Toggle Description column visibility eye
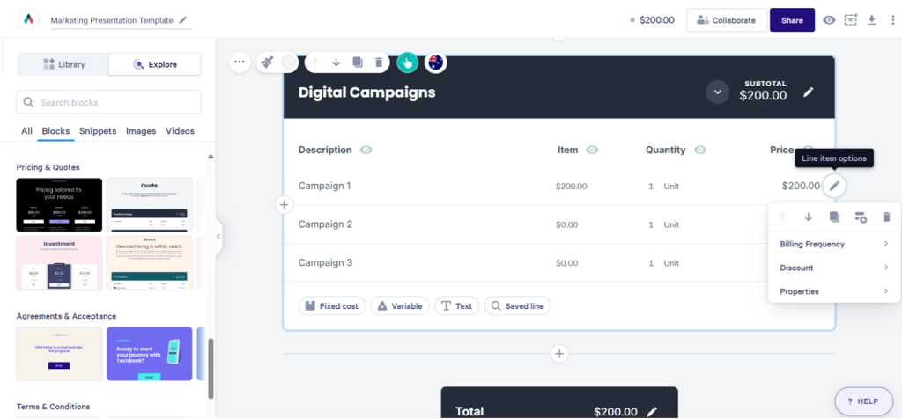The image size is (902, 419). click(366, 150)
